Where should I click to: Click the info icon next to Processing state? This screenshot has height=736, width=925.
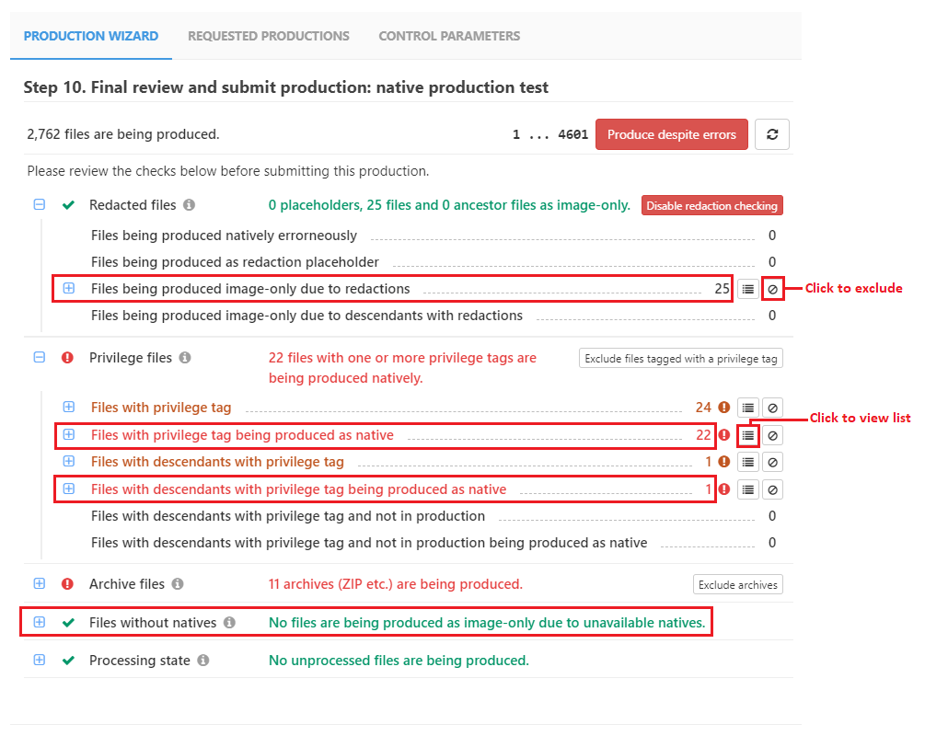click(x=202, y=661)
